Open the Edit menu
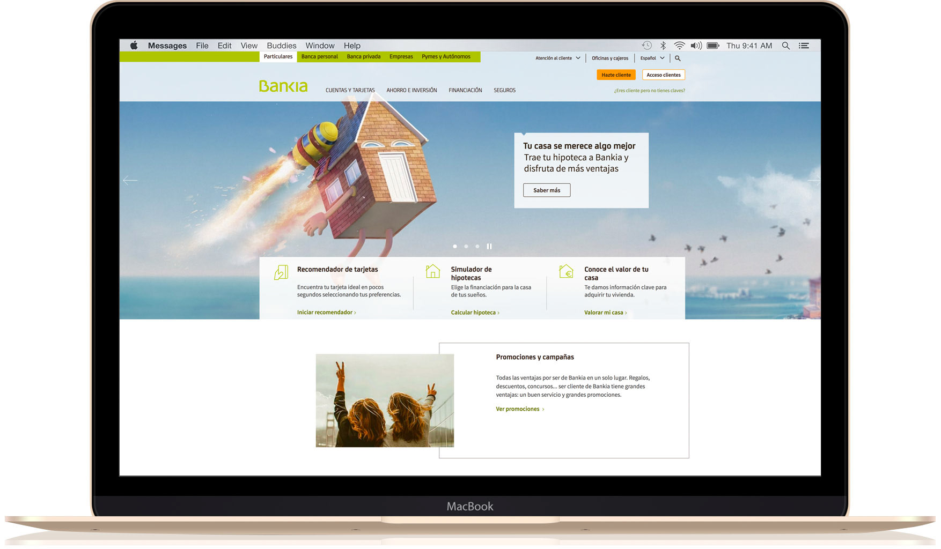 [224, 46]
